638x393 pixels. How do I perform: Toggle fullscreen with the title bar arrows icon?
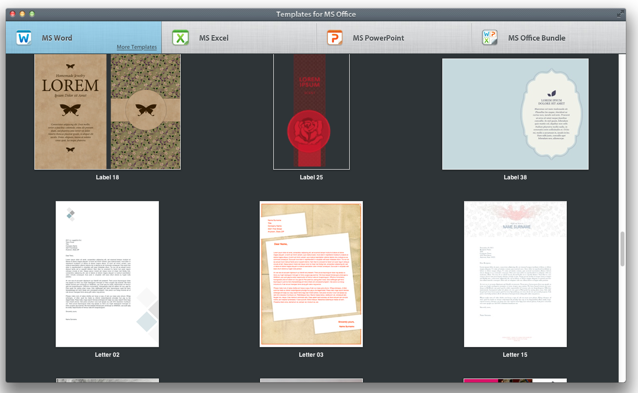[x=620, y=15]
